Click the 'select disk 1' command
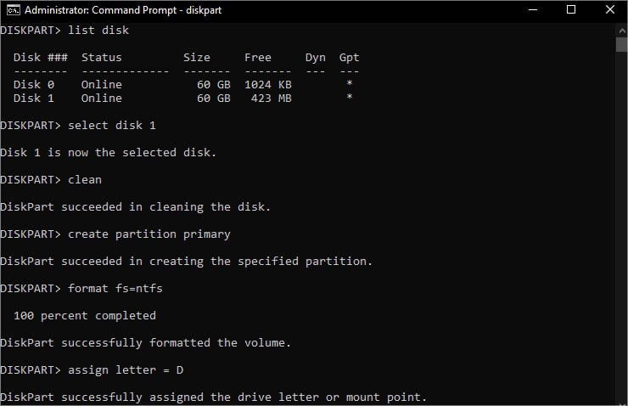Screen dimensions: 628x406 click(x=112, y=126)
